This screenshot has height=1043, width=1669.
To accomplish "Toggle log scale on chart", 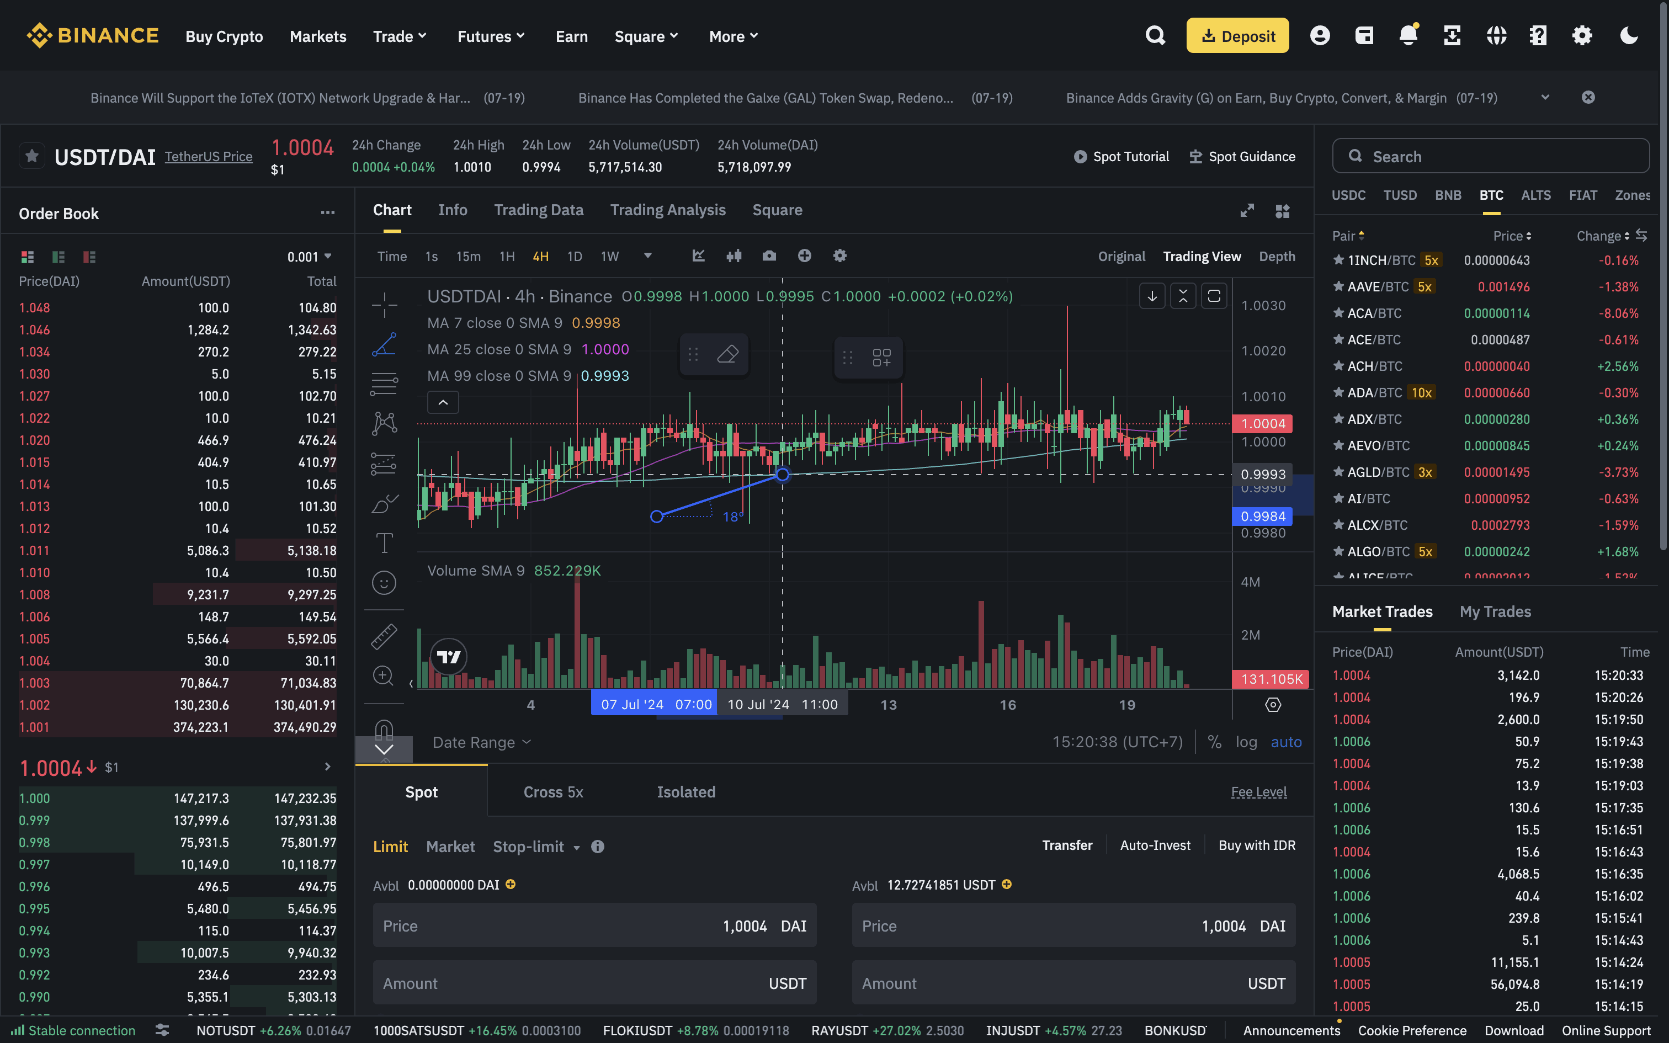I will coord(1246,742).
